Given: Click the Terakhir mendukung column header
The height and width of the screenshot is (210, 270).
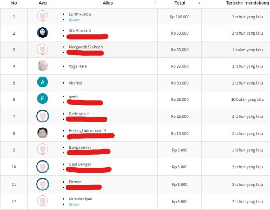Looking at the screenshot, I should coord(248,3).
